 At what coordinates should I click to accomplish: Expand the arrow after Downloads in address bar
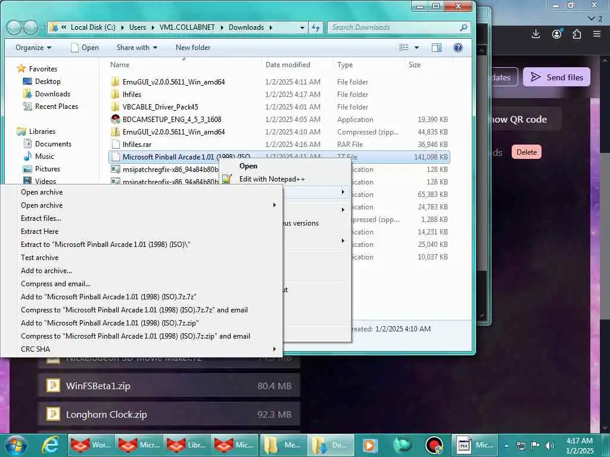(x=271, y=27)
